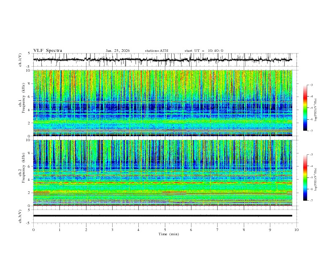Click the 8 minute tick label
Screen dimensions: 334x258
click(244, 230)
